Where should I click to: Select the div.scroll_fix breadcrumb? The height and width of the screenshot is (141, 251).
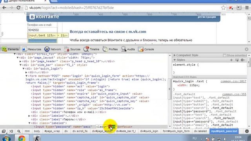click(80, 131)
